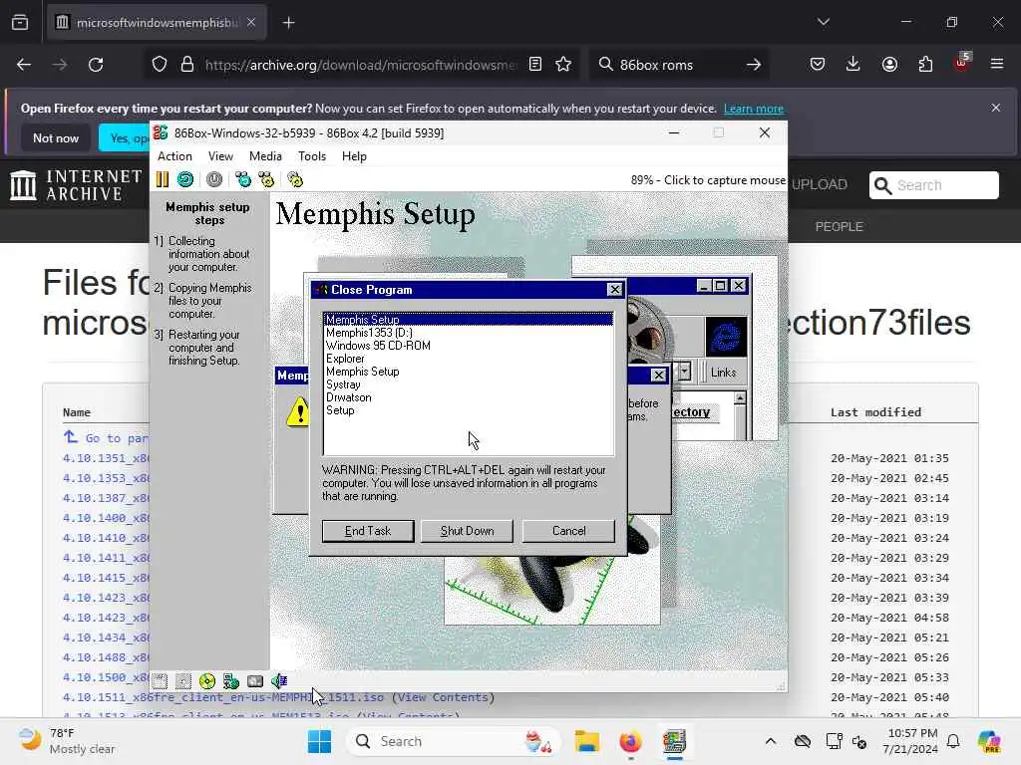Open Firefox reader view icon

point(535,65)
